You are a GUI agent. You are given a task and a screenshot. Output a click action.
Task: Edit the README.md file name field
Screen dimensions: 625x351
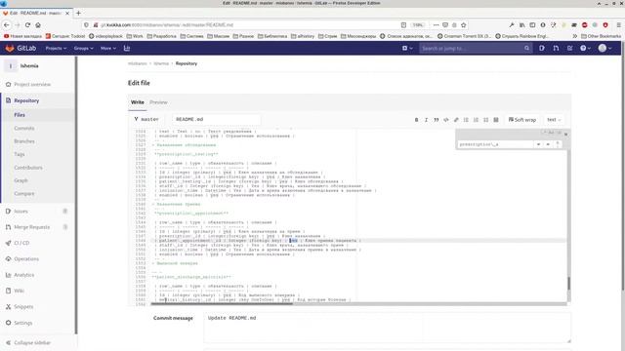pyautogui.click(x=217, y=119)
